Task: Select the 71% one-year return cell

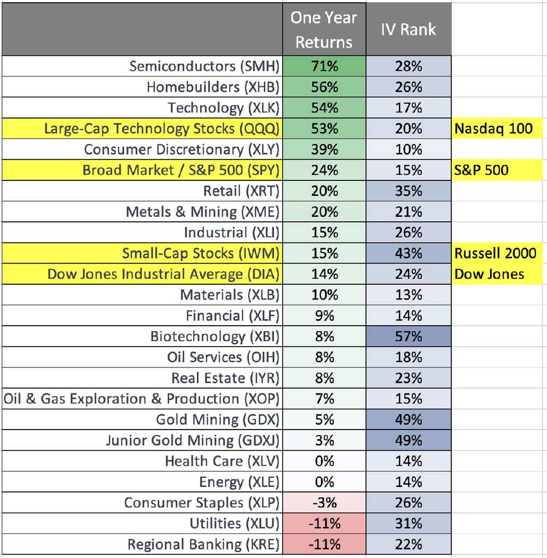Action: [x=324, y=66]
